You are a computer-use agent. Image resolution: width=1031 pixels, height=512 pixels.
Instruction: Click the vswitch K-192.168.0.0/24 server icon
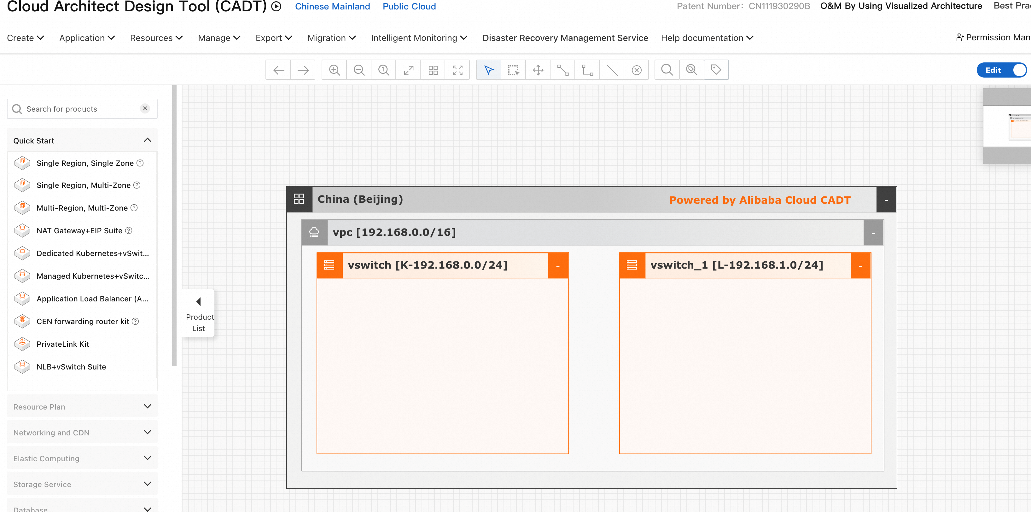click(x=329, y=265)
